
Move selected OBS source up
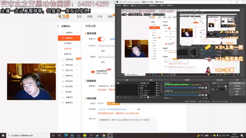pos(152,97)
